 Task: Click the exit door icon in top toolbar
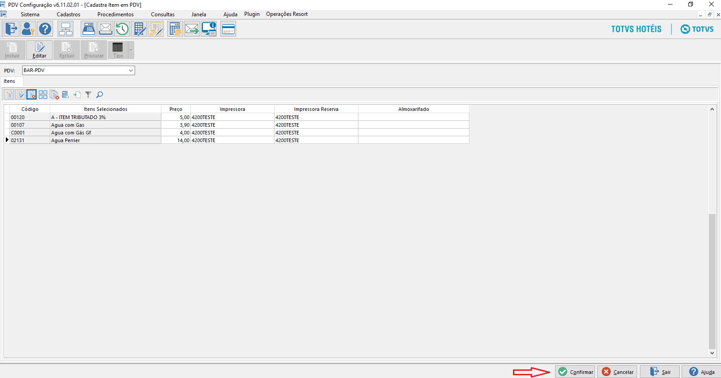tap(11, 29)
